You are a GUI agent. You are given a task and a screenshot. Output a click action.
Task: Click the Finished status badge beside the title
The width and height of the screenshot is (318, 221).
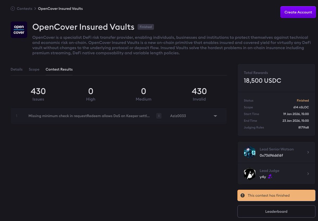[145, 27]
